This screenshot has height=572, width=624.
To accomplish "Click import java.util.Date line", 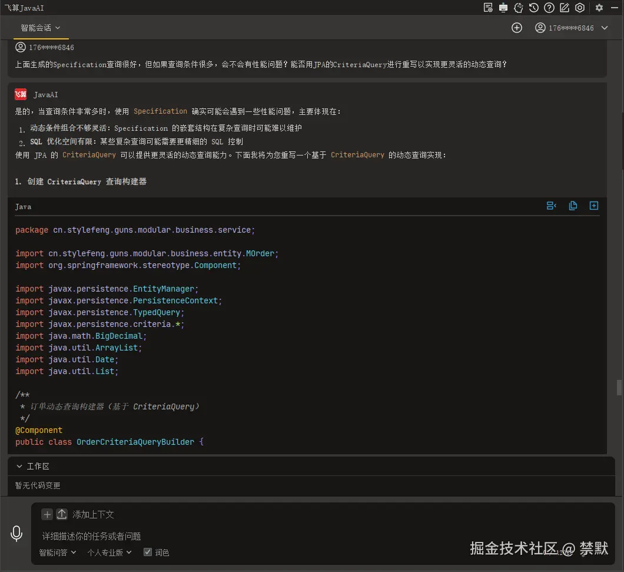I will coord(67,359).
